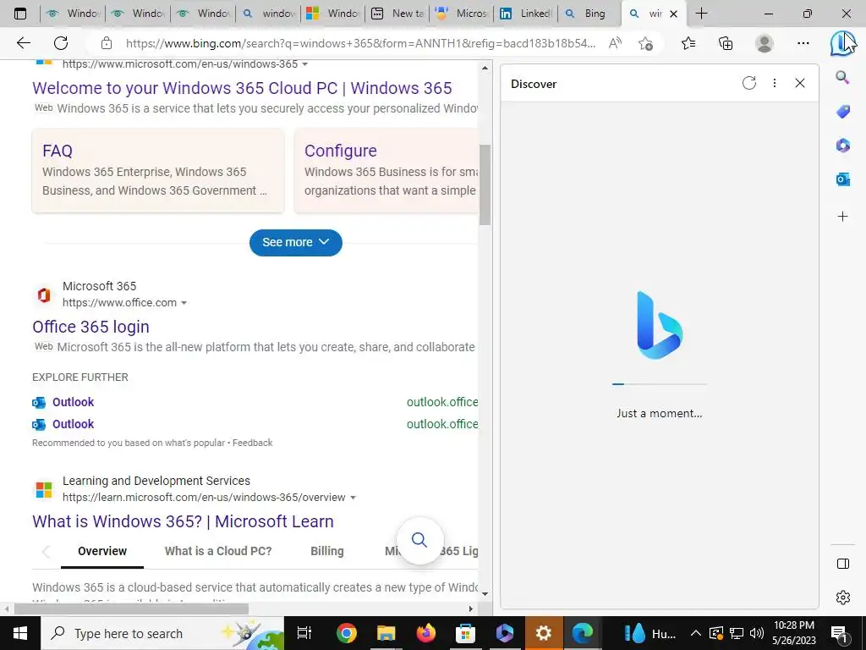This screenshot has width=866, height=650.
Task: Expand dropdown beside microsoft.com windows-365 URL
Action: click(304, 64)
